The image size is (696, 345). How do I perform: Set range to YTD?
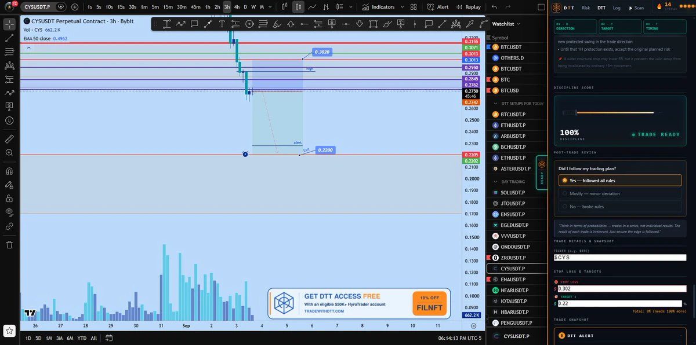click(x=81, y=337)
